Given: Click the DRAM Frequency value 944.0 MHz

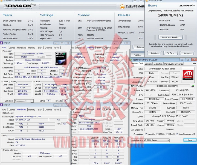Looking at the screenshot, I should (101, 68).
